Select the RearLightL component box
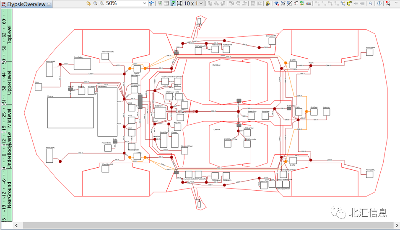Image resolution: width=400 pixels, height=230 pixels. pyautogui.click(x=369, y=174)
